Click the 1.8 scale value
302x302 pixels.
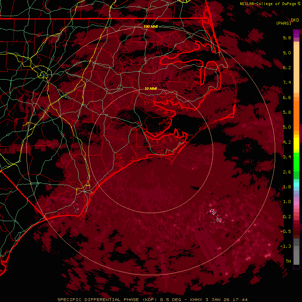click(287, 187)
